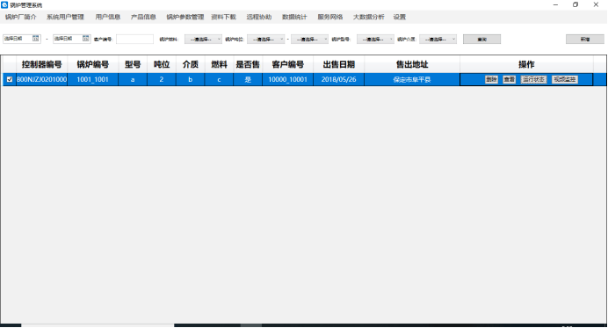Open the second tonnage range dropdown

tap(309, 40)
